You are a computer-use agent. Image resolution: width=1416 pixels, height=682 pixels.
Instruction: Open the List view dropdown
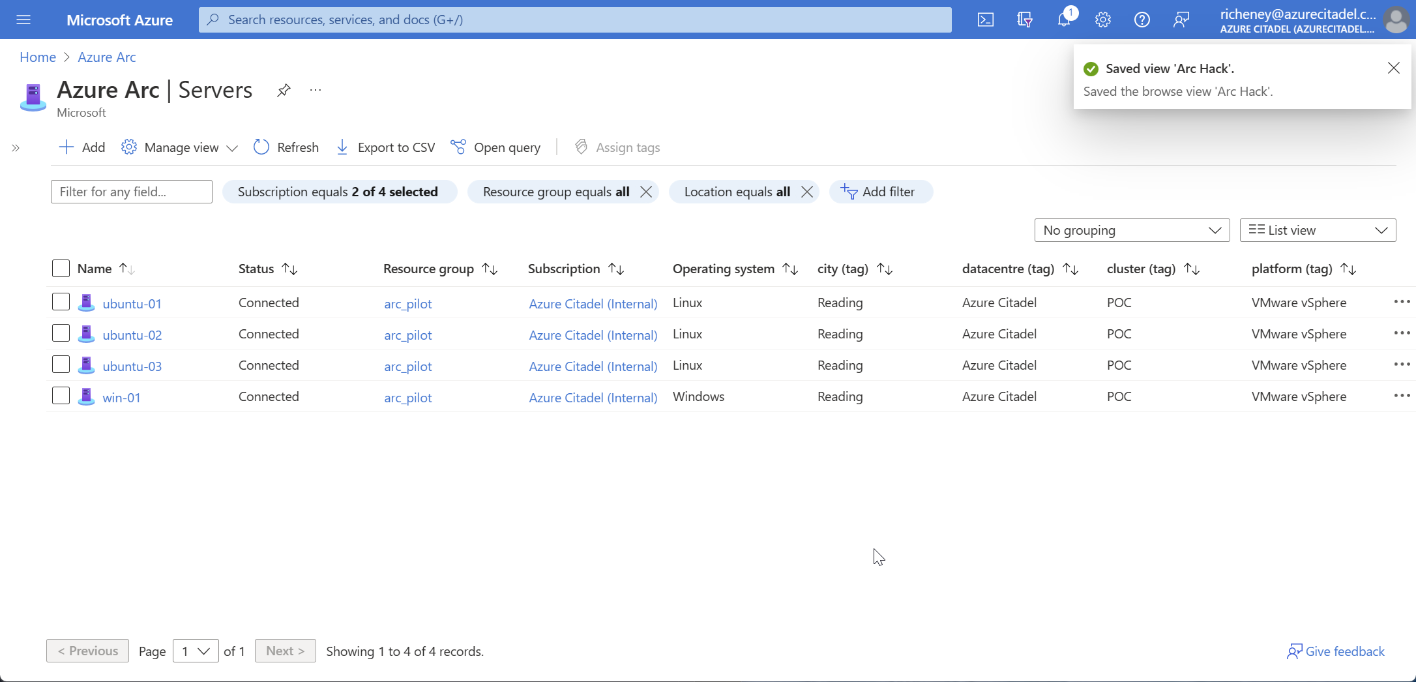[x=1317, y=230]
